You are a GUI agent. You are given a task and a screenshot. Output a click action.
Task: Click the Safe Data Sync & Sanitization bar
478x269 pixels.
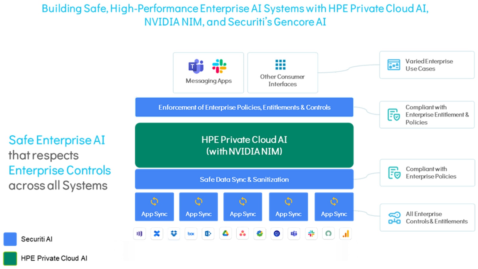coord(244,179)
